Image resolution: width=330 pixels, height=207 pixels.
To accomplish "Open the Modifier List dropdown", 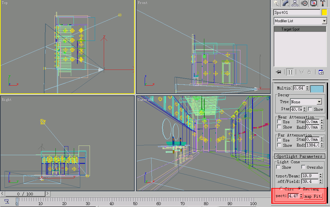I will coord(324,21).
